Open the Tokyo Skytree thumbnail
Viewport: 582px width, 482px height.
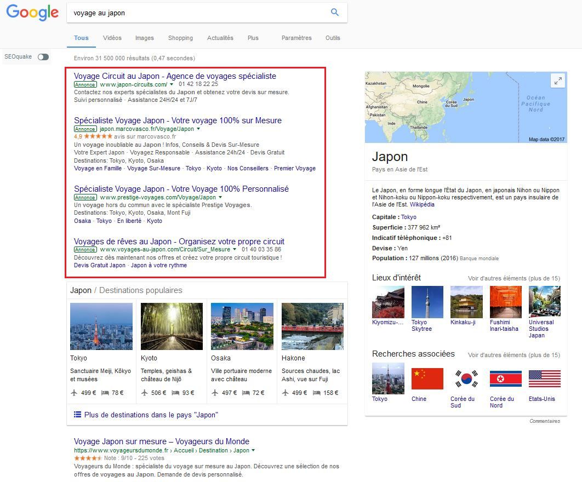[x=427, y=302]
